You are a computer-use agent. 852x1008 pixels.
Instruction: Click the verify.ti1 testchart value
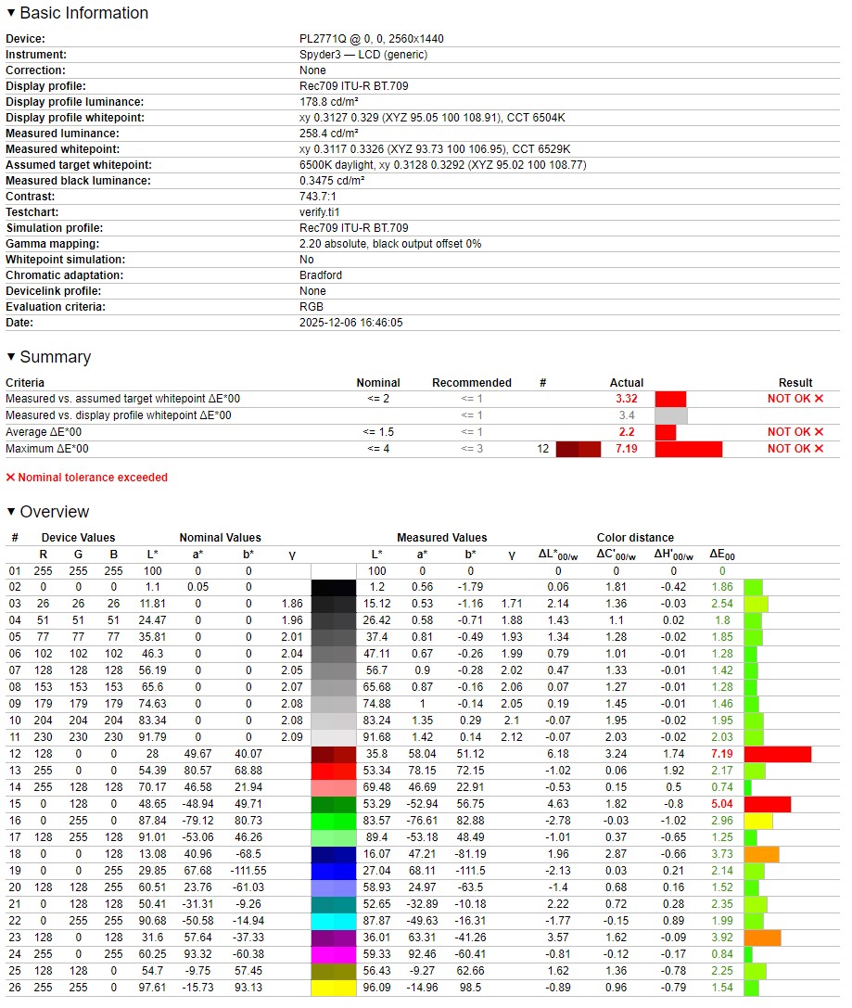(x=313, y=212)
